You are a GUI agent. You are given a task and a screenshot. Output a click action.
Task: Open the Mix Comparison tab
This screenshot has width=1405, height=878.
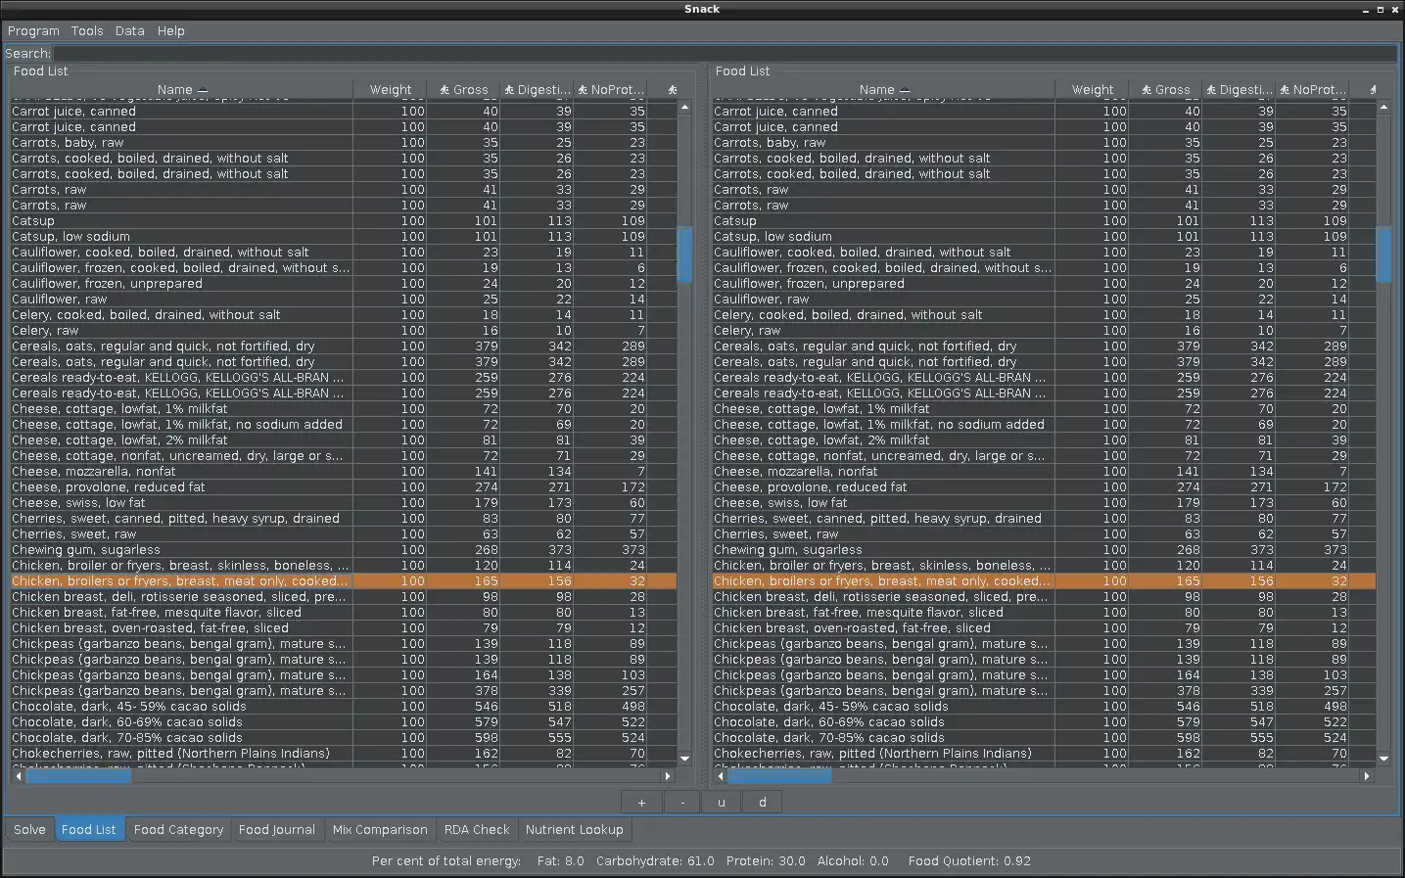pos(380,830)
